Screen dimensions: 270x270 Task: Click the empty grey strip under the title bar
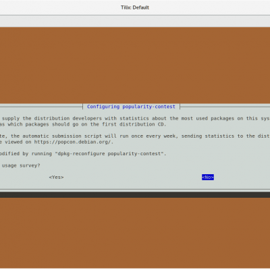tap(135, 22)
